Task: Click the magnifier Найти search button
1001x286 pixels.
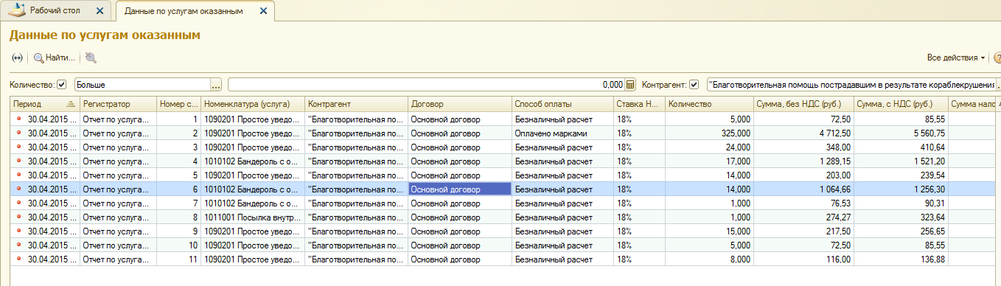Action: pos(55,57)
